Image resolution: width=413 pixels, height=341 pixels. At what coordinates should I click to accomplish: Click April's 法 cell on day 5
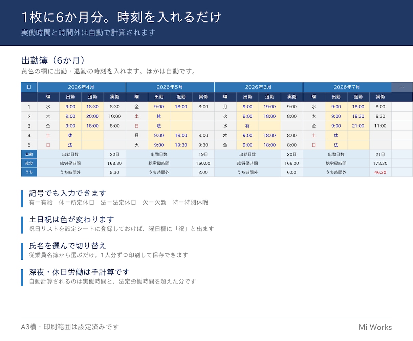tap(70, 145)
